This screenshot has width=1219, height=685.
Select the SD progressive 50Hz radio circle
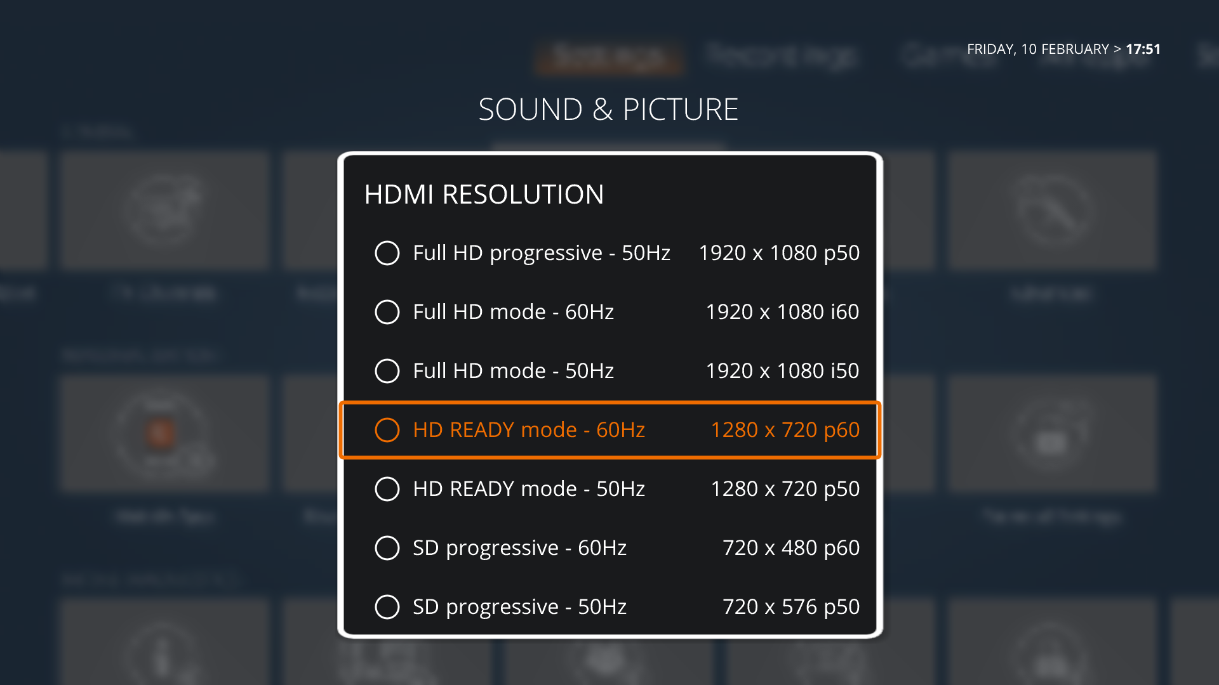tap(387, 607)
